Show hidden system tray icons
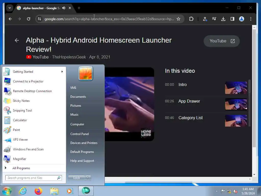This screenshot has width=261, height=196. click(217, 191)
